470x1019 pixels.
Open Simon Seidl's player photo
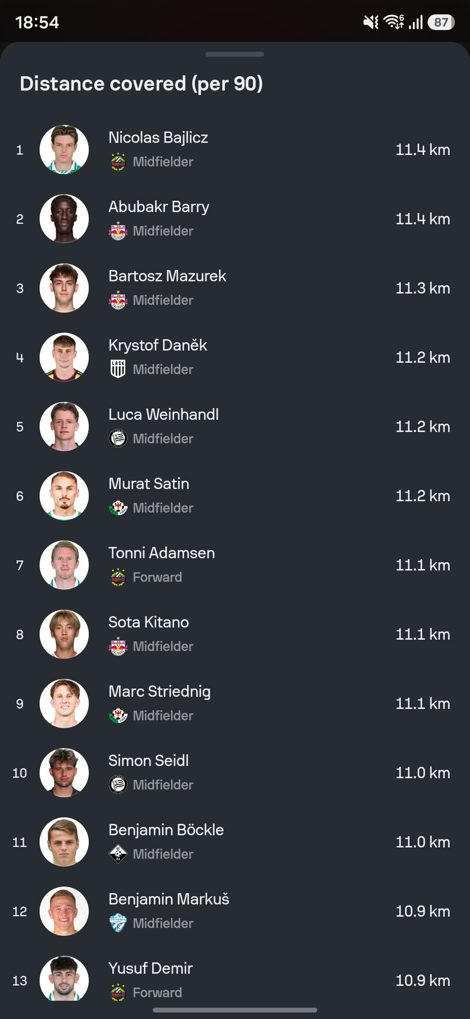click(x=64, y=773)
